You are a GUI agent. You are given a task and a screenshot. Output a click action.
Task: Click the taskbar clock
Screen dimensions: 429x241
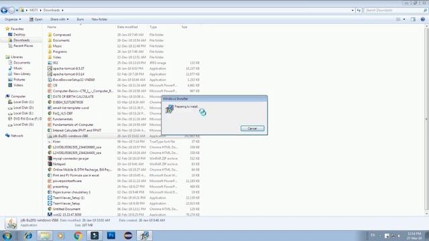pyautogui.click(x=414, y=236)
